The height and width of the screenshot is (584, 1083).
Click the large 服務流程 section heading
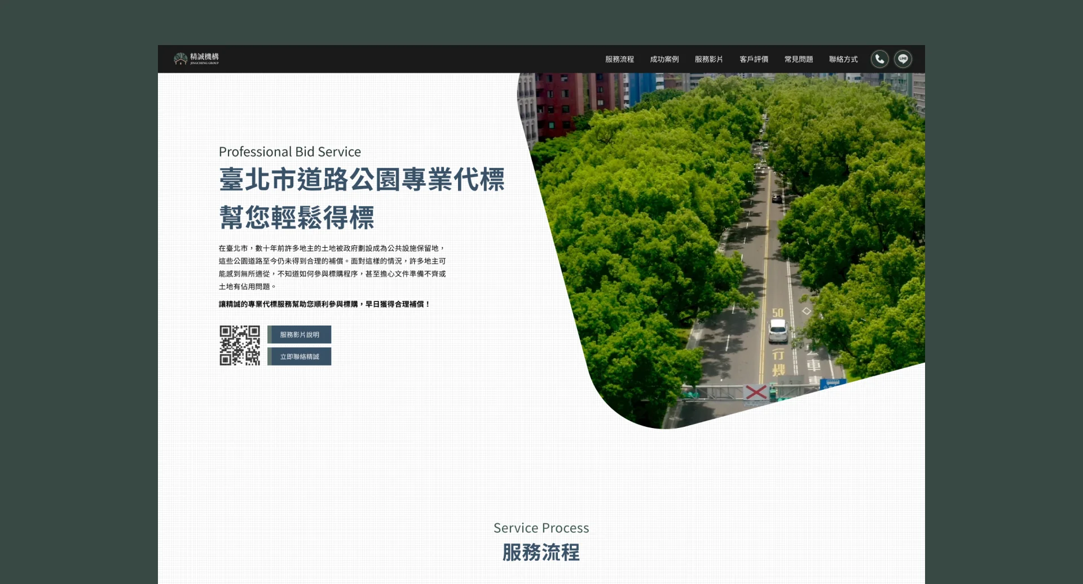click(x=541, y=552)
